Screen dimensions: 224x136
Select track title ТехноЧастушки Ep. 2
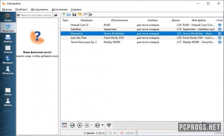tap(83, 42)
